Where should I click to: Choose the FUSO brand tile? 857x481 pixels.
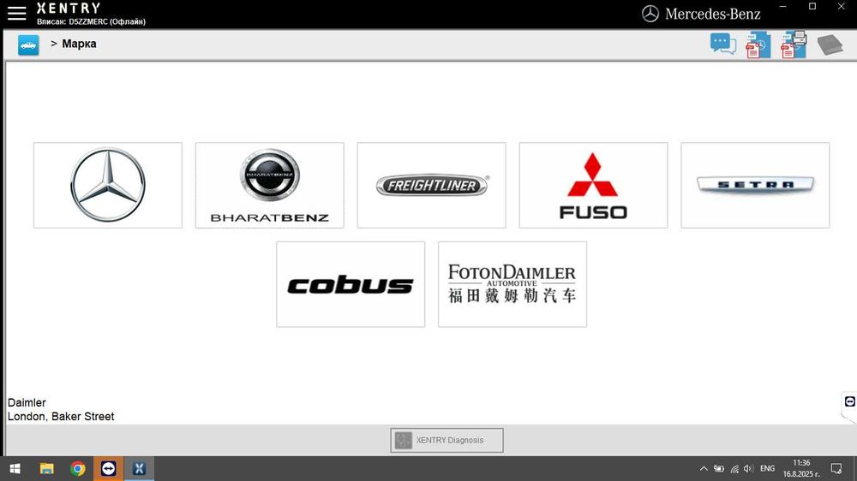coord(593,185)
